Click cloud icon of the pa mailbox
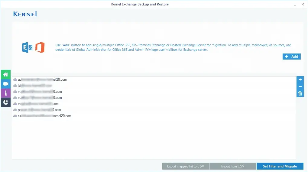The width and height of the screenshot is (308, 172). tap(15, 110)
